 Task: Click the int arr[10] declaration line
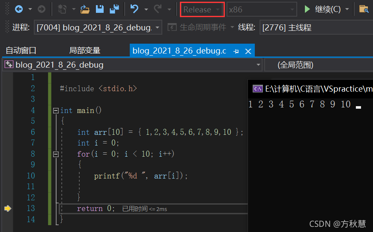tap(160, 132)
